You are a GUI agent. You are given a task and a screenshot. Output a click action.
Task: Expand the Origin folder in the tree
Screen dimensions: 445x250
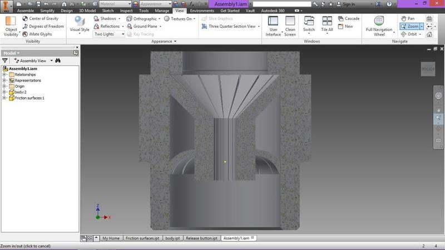click(x=4, y=86)
